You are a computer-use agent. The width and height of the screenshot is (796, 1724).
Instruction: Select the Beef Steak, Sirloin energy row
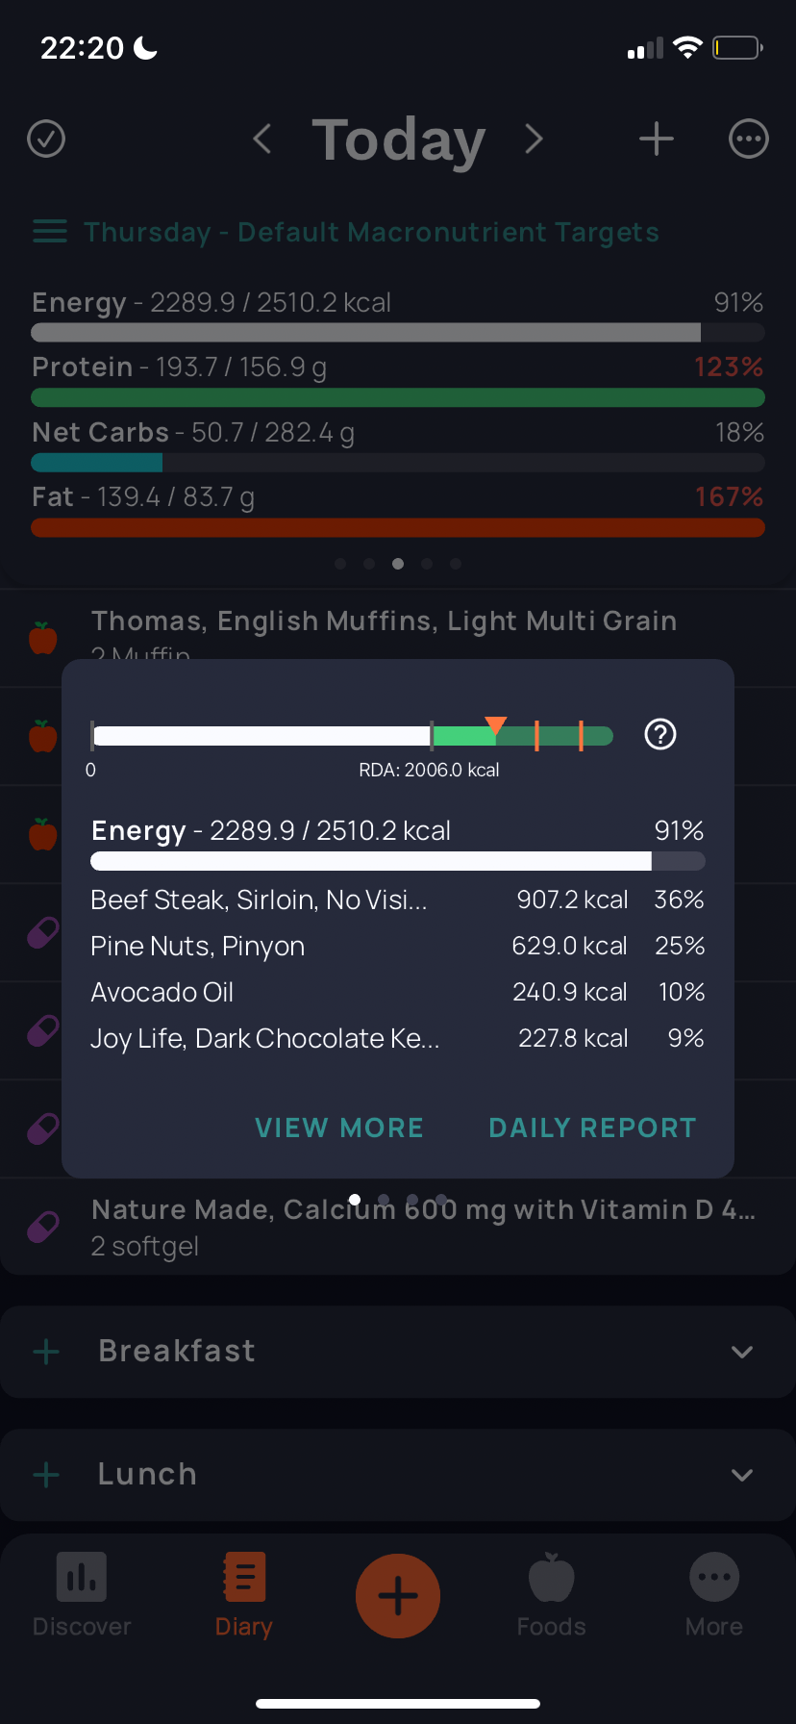click(x=398, y=900)
